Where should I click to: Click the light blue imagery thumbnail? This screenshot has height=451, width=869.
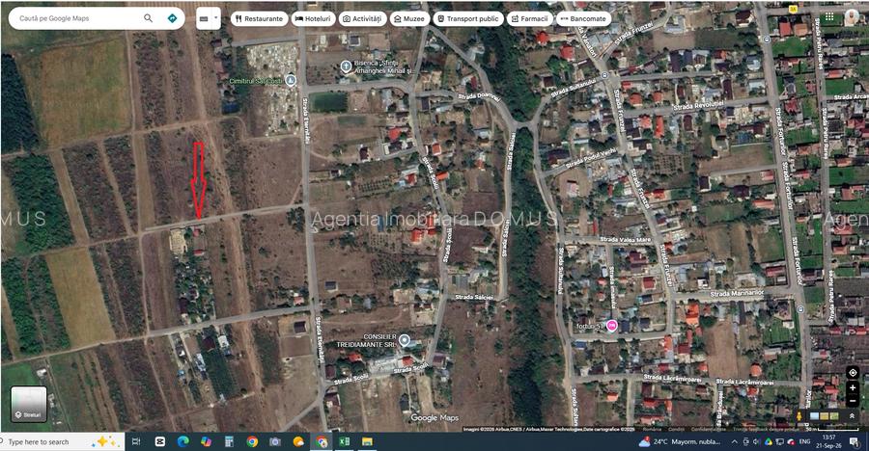(x=814, y=416)
